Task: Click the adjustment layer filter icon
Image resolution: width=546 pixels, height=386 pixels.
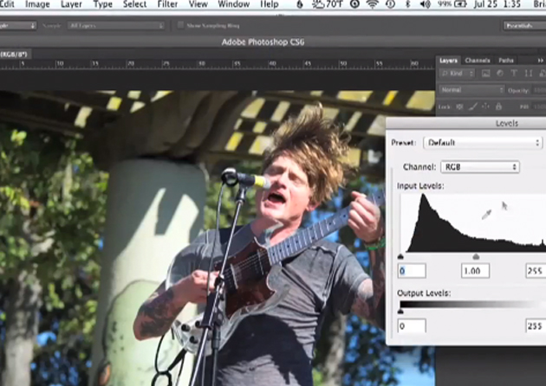Action: 500,74
